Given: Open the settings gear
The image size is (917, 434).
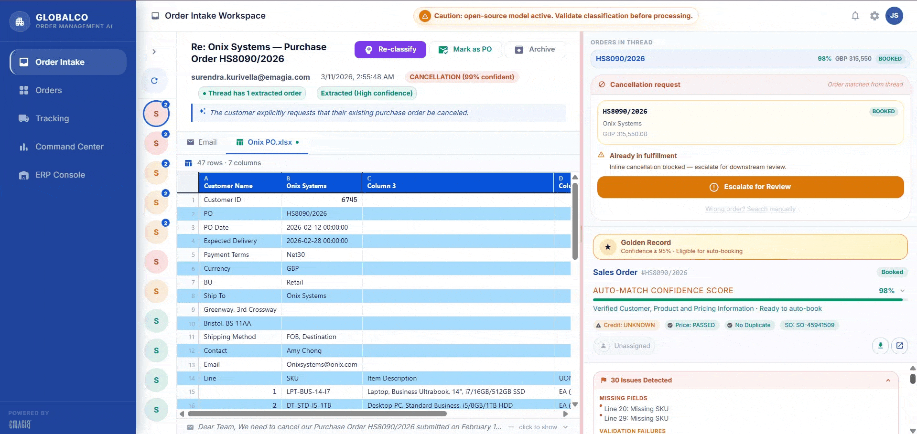Looking at the screenshot, I should pyautogui.click(x=874, y=16).
